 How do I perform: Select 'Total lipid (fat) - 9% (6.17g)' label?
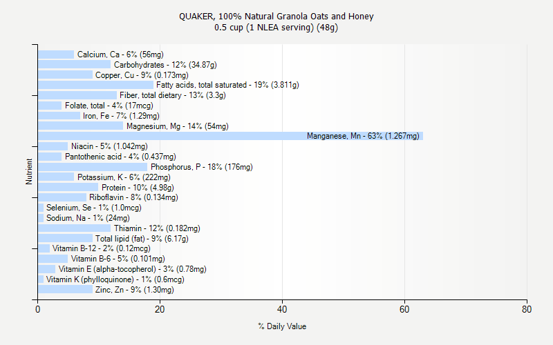(x=142, y=239)
